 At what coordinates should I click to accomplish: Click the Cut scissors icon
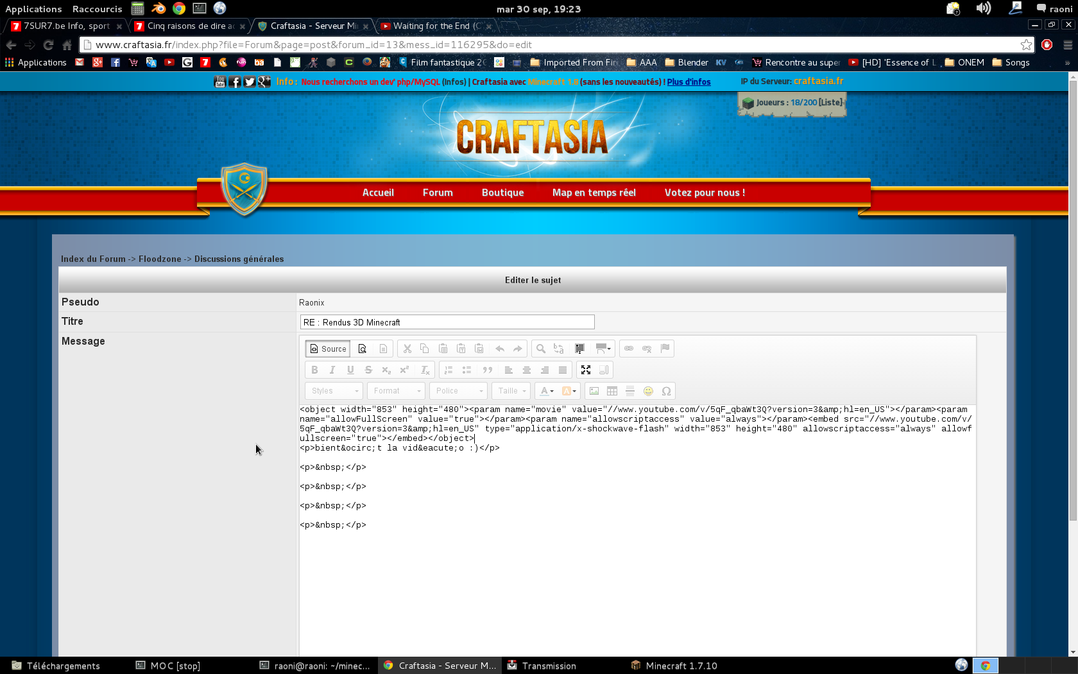407,349
